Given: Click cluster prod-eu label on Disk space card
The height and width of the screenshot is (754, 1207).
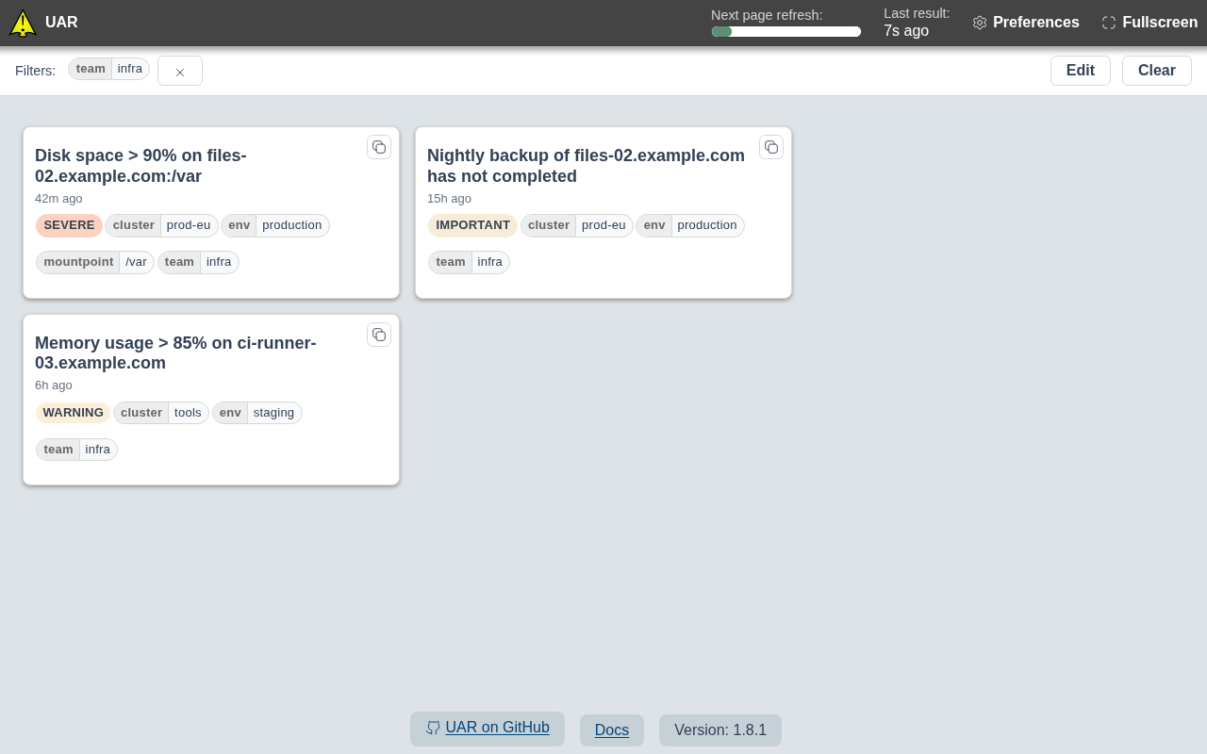Looking at the screenshot, I should click(x=161, y=226).
